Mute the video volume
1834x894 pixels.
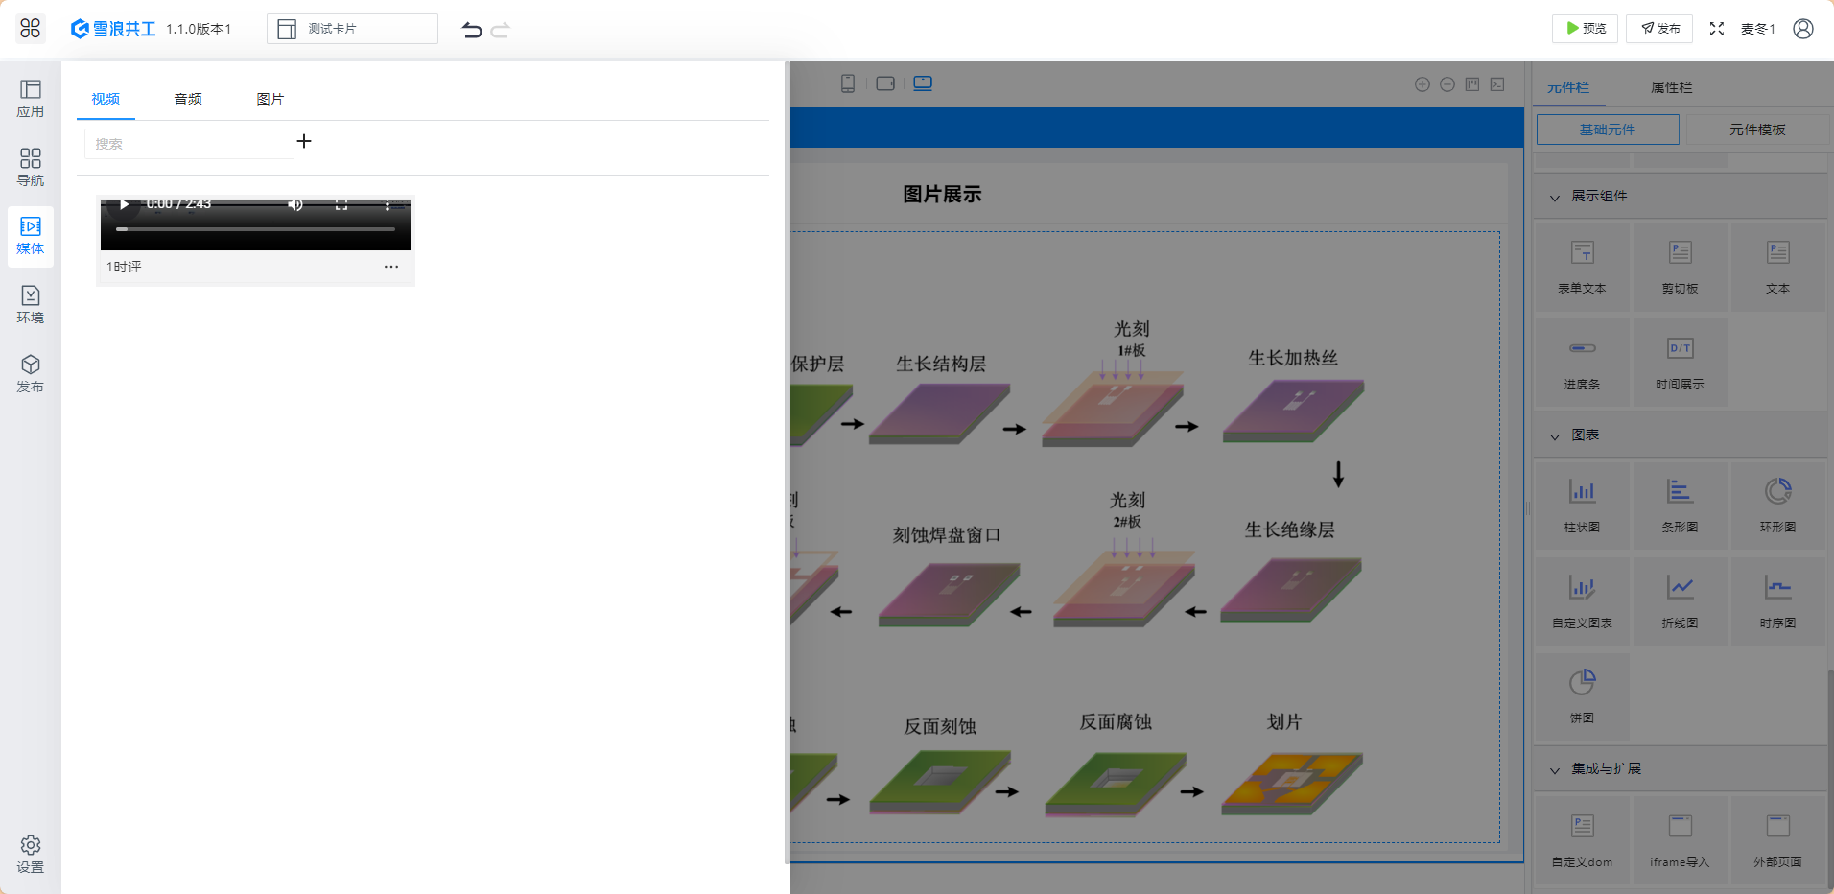click(295, 204)
